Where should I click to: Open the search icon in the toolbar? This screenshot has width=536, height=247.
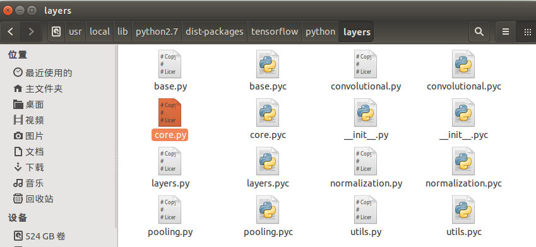pyautogui.click(x=479, y=32)
